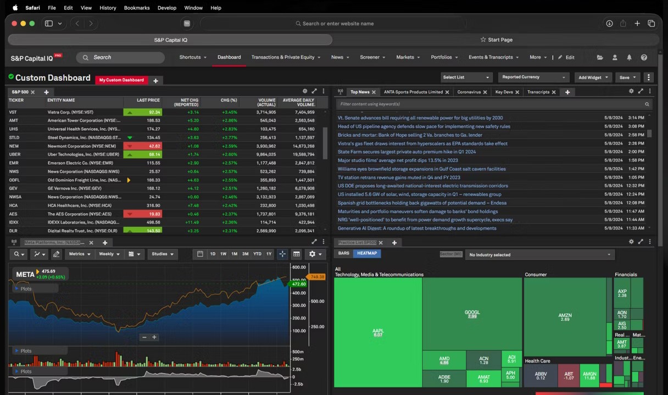Open State Farm auto premium hike headline

[407, 152]
